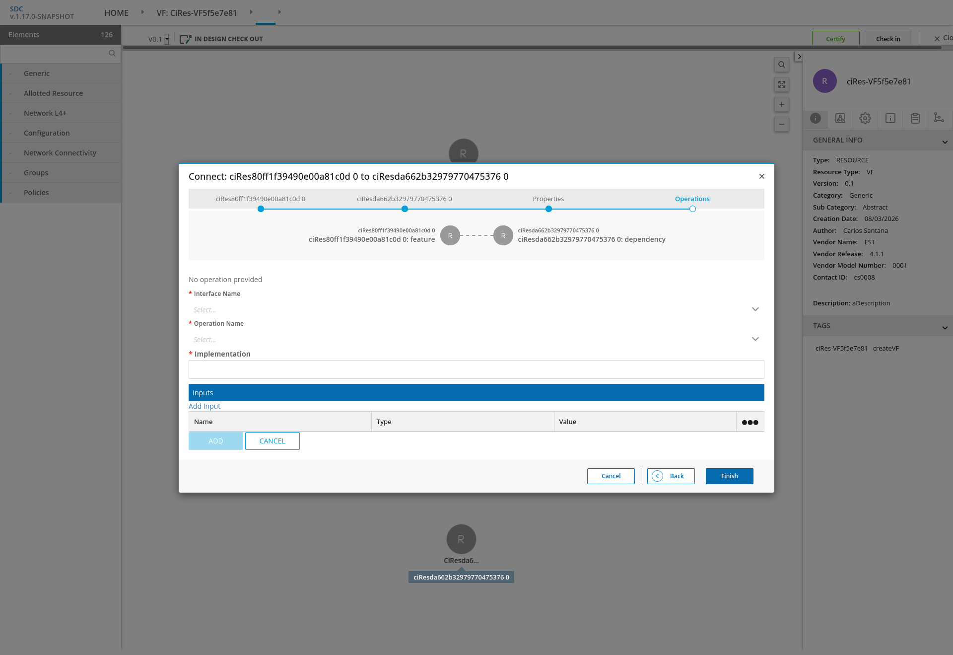Close the Connect dialog with the X icon
Screen dimensions: 953x655
761,176
